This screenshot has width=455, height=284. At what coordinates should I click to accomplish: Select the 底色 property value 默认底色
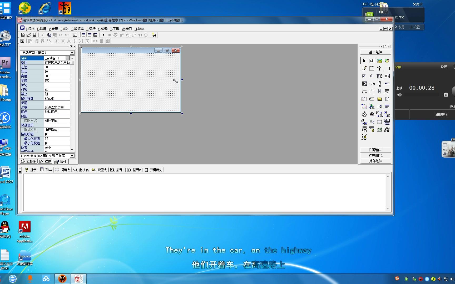57,112
